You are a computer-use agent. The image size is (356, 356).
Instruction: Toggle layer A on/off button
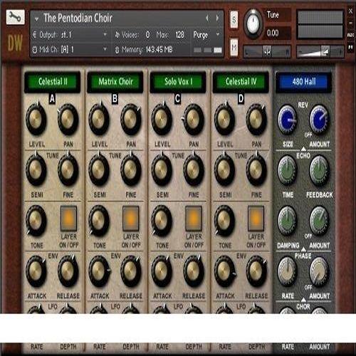coord(68,219)
